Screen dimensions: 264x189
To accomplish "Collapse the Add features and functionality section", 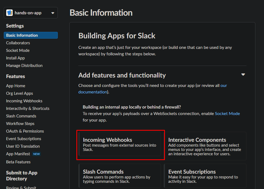I will click(x=243, y=75).
